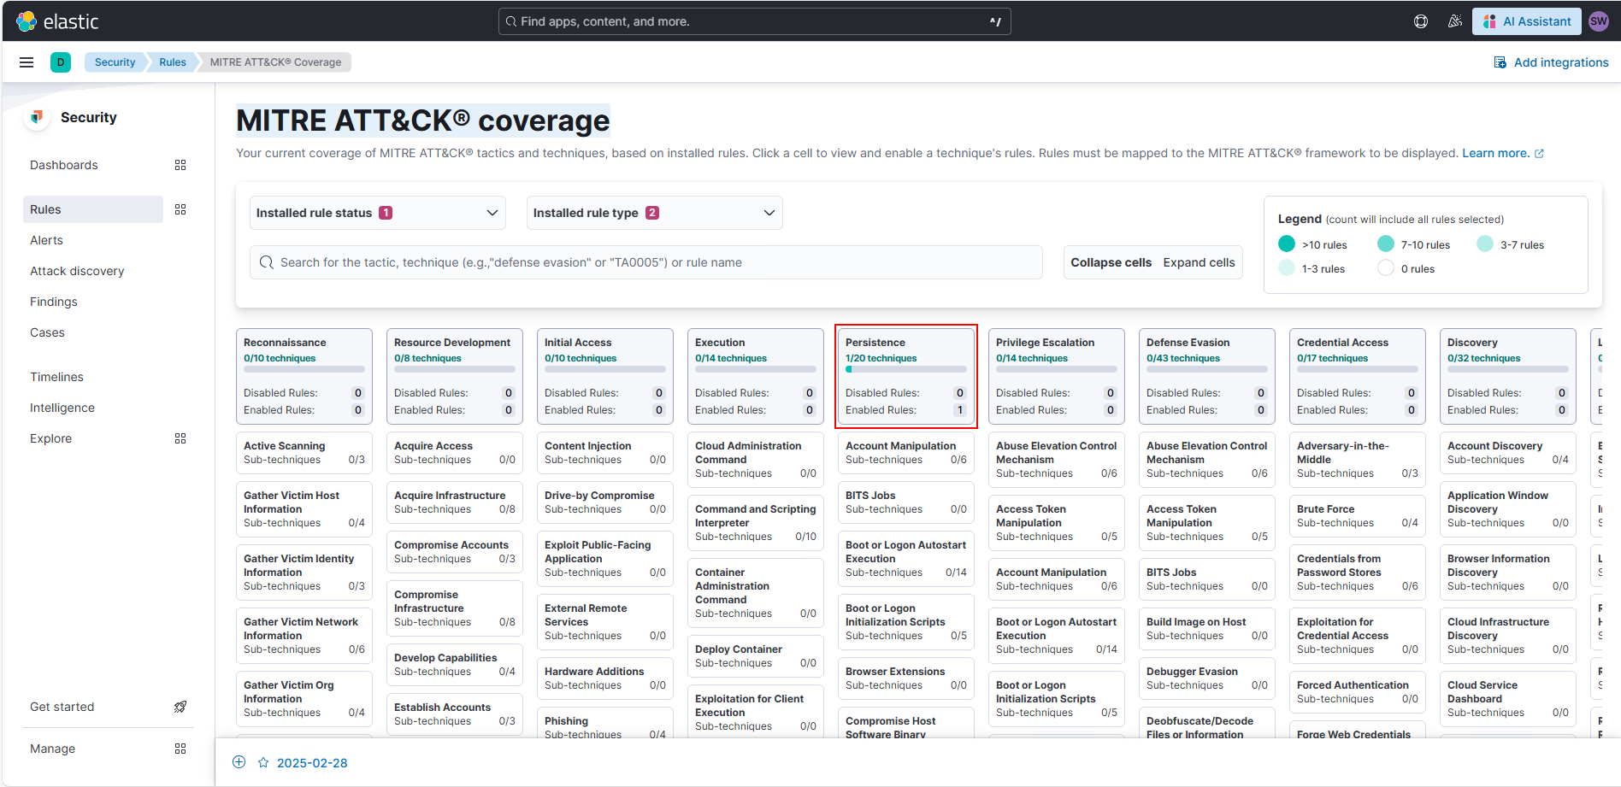
Task: Expand the Acquire Access technique cell
Action: coord(455,453)
